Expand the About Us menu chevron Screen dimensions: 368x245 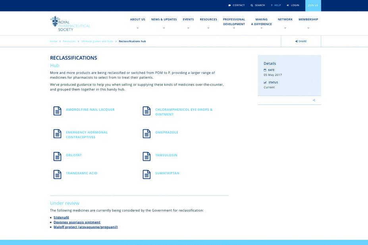click(x=137, y=28)
